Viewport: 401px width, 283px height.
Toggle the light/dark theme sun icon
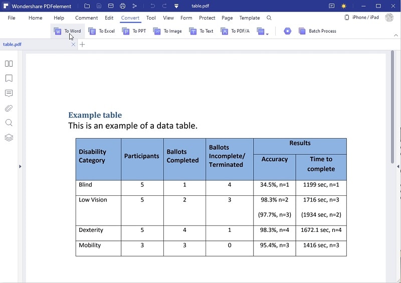coord(344,6)
